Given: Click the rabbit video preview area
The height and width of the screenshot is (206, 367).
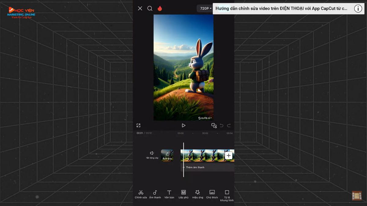Looking at the screenshot, I should pyautogui.click(x=183, y=67).
